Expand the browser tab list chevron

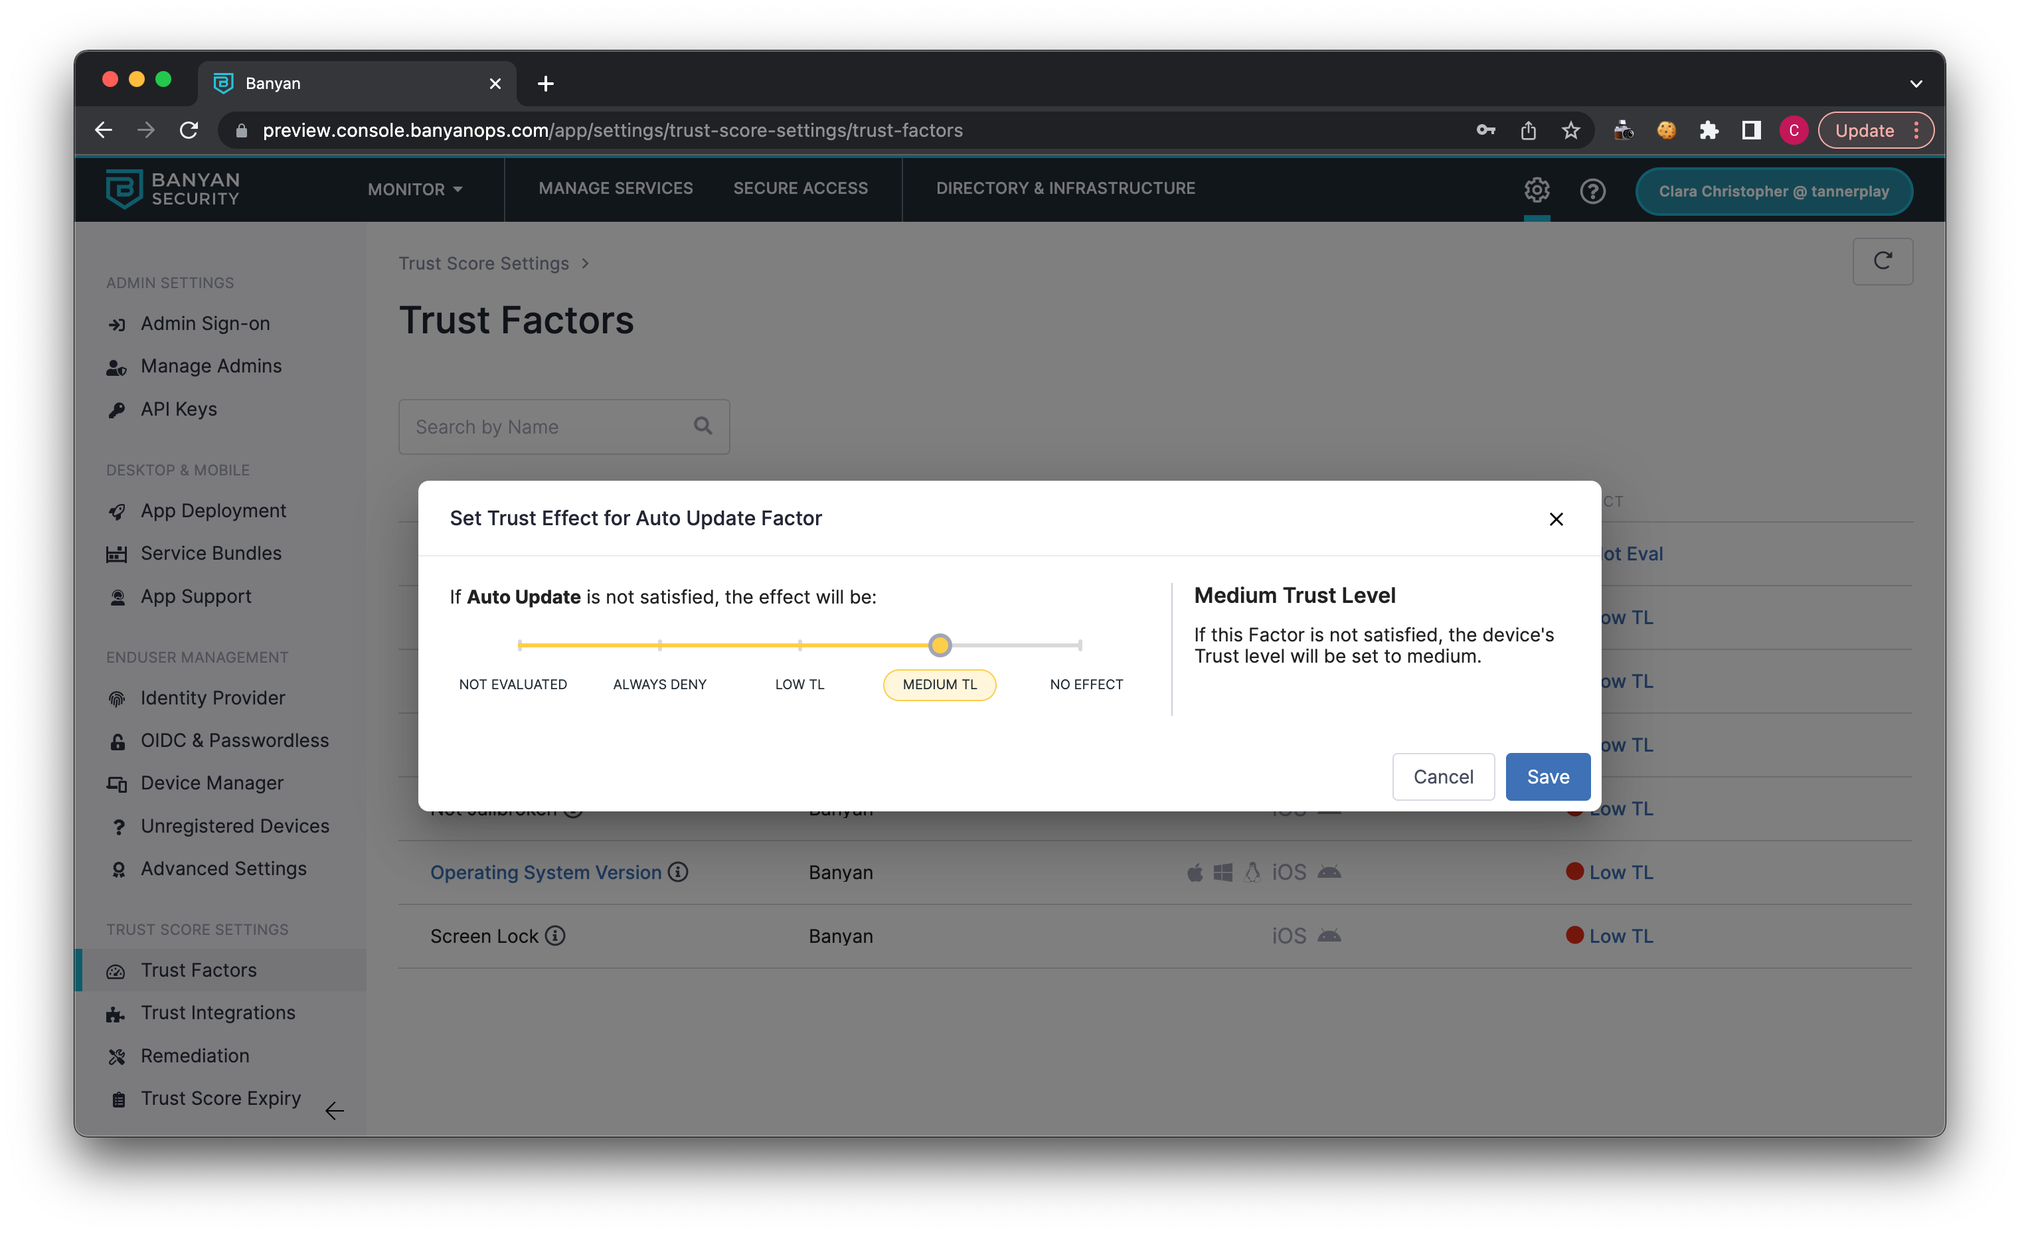1916,84
